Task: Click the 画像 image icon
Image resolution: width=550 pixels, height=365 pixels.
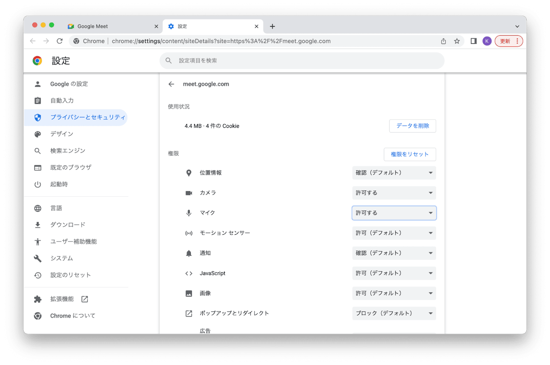Action: pos(189,293)
